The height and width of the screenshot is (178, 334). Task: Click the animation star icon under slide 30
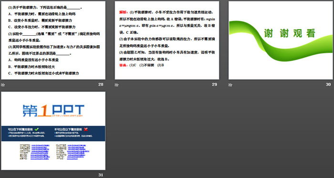[x=230, y=85]
